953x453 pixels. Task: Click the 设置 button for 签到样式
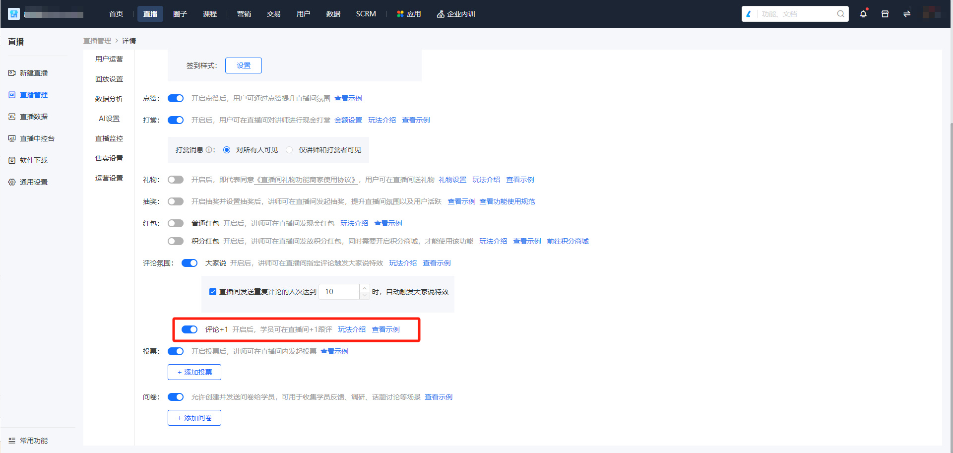point(244,65)
